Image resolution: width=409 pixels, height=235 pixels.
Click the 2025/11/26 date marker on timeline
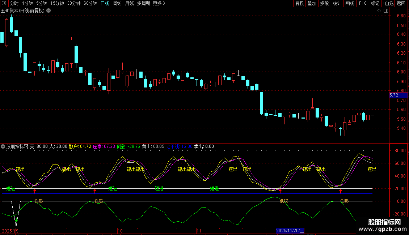[x=290, y=230]
